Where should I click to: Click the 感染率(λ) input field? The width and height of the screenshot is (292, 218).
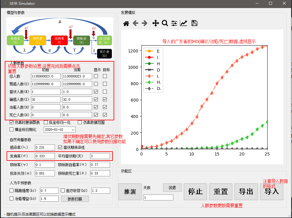tap(45, 147)
